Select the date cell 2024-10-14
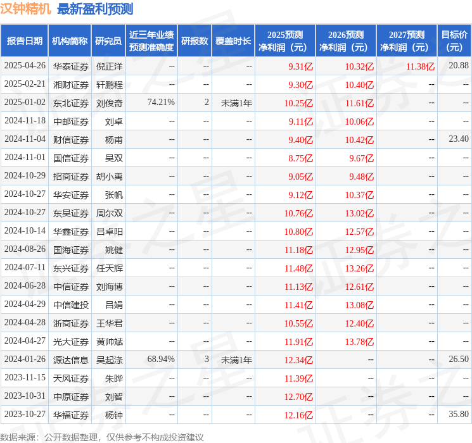The image size is (472, 443). (25, 230)
